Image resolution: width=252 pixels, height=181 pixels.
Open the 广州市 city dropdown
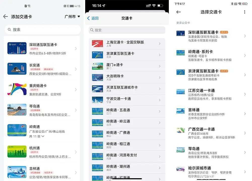click(72, 17)
